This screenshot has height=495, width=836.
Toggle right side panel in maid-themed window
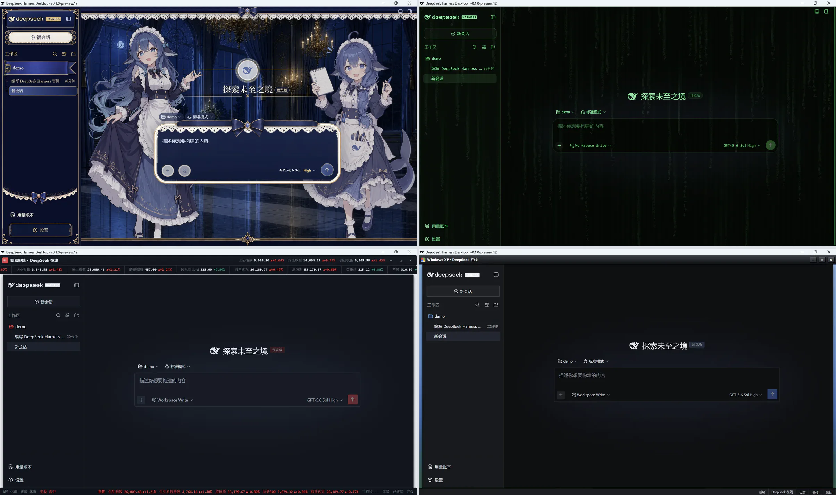(x=410, y=11)
